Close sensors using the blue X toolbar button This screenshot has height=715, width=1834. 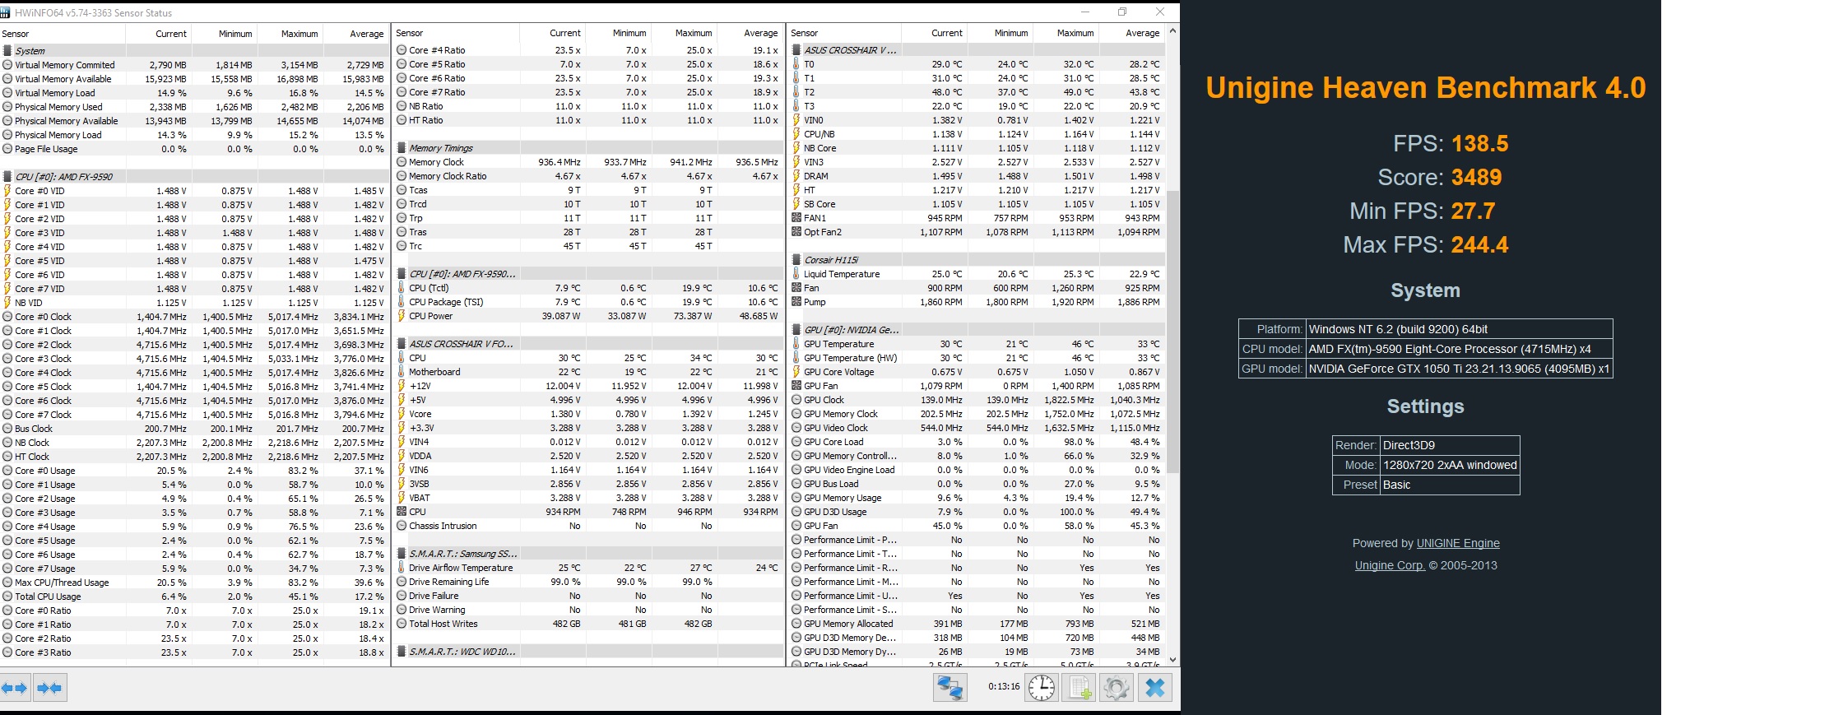click(x=1155, y=687)
